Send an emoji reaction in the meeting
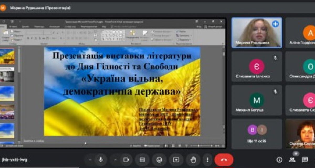 [159, 160]
